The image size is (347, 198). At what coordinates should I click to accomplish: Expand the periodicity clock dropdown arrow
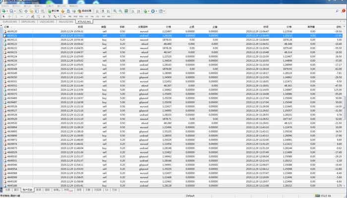[x=156, y=11]
